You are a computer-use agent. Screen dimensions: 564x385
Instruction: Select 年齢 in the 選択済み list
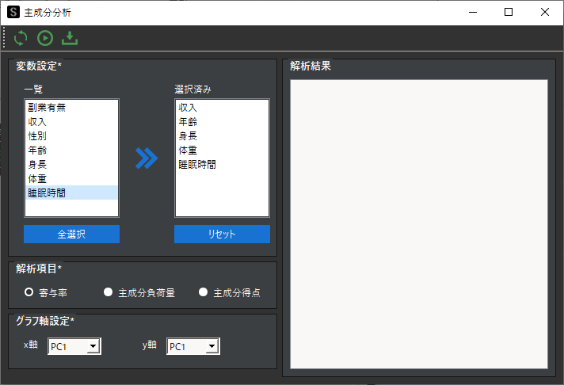tap(222, 122)
